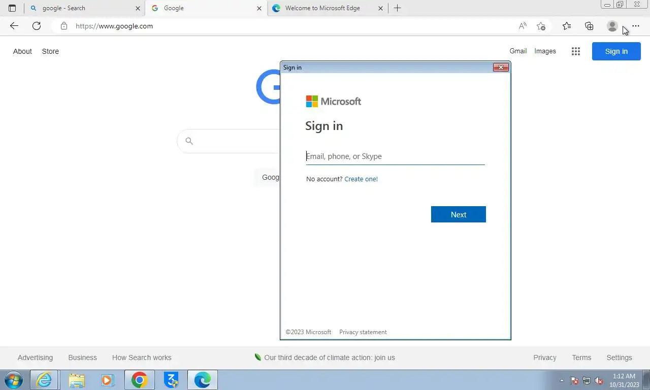Select the Microsoft Edge taskbar icon
The height and width of the screenshot is (390, 650).
click(x=203, y=380)
